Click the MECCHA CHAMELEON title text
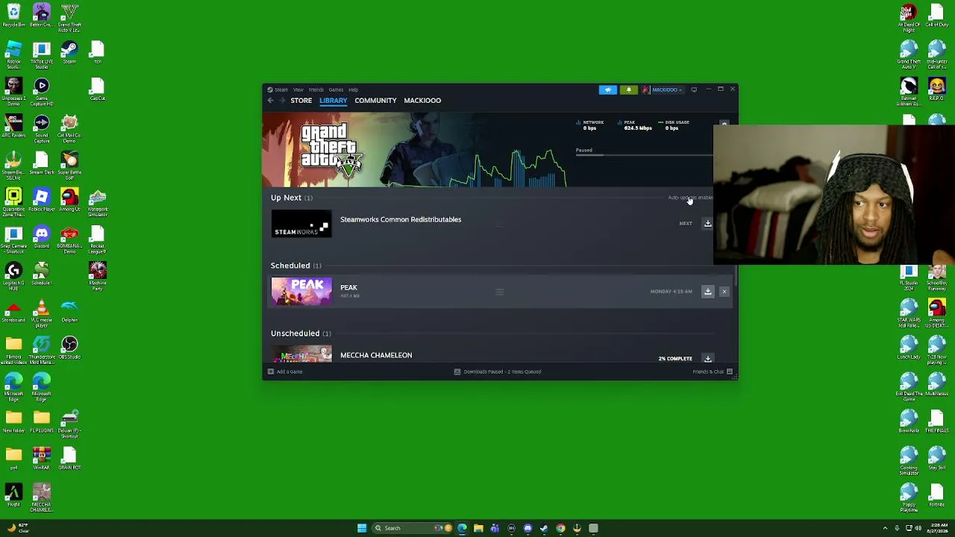 (x=376, y=356)
